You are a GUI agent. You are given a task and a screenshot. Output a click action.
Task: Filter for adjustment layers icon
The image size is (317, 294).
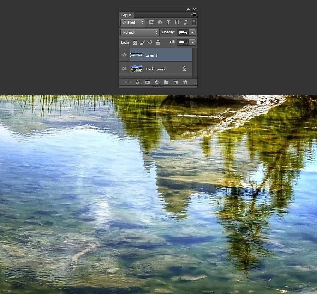tap(160, 23)
